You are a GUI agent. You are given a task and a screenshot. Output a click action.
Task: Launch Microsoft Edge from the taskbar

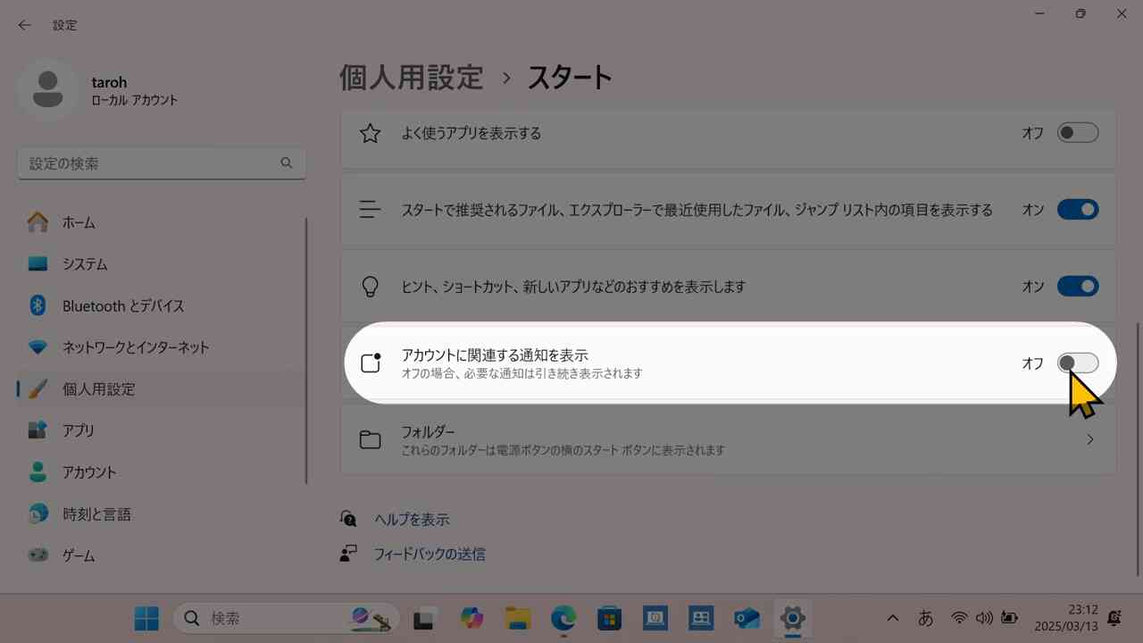coord(563,617)
